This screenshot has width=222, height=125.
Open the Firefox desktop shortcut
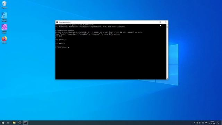click(x=5, y=40)
